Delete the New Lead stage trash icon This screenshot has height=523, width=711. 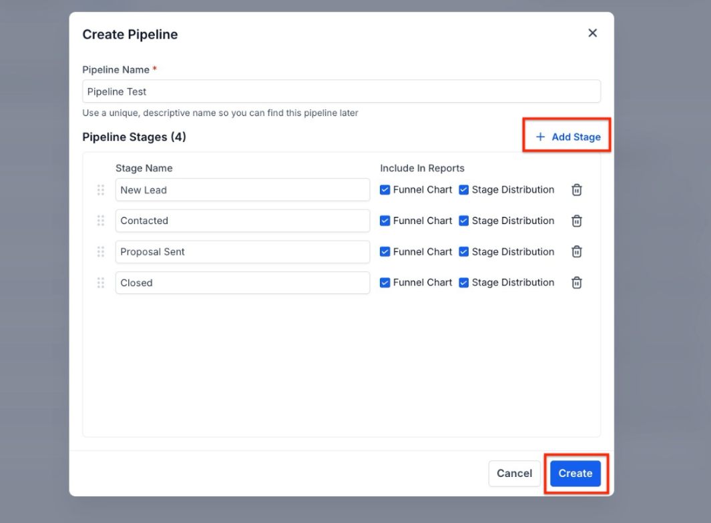tap(577, 190)
